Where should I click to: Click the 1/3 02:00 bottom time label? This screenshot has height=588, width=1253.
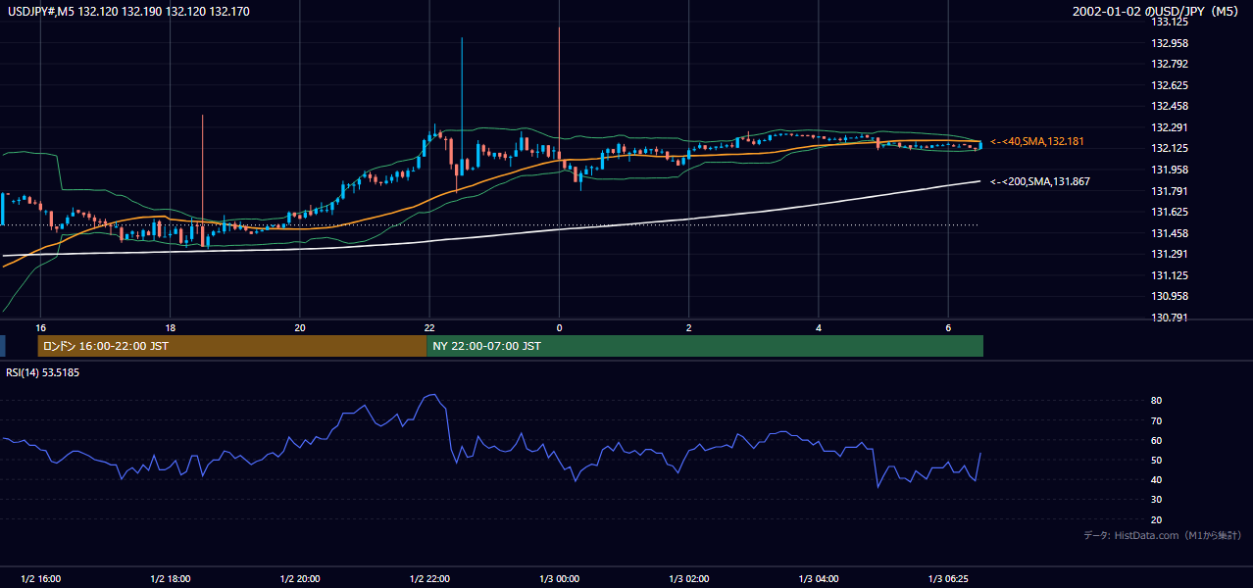[x=688, y=578]
